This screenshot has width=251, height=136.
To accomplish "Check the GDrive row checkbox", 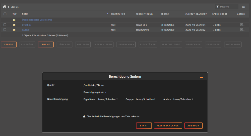I will 5,30.
